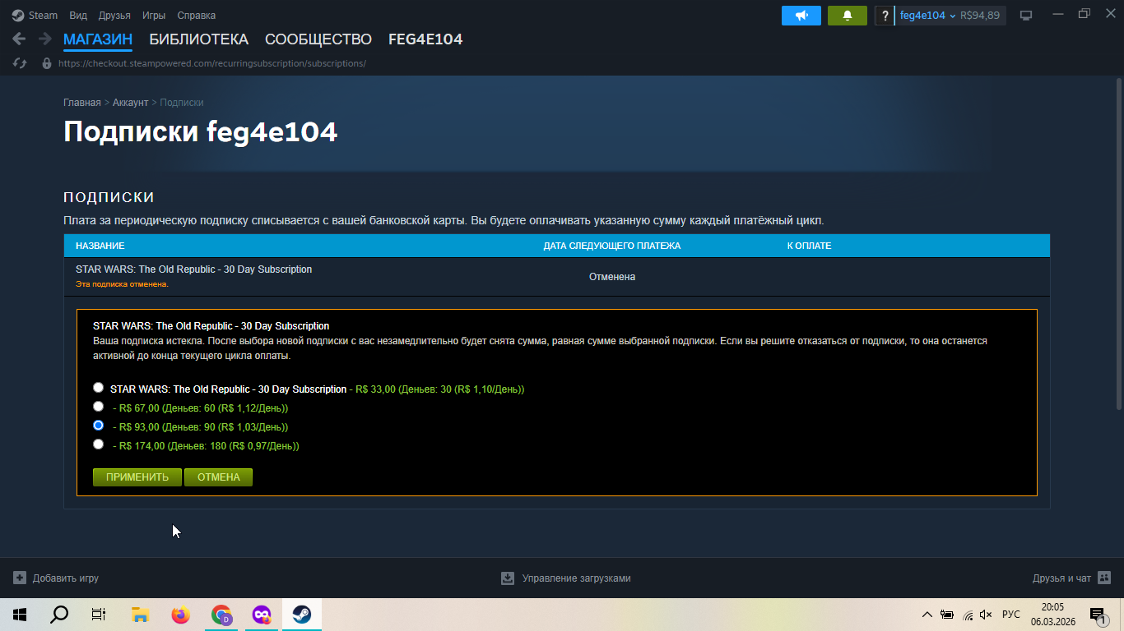The height and width of the screenshot is (631, 1124).
Task: Open the Друзья menu
Action: pyautogui.click(x=114, y=15)
